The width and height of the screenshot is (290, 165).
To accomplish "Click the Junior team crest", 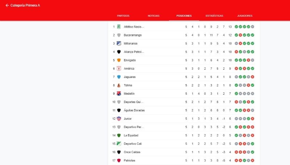I will click(x=119, y=119).
